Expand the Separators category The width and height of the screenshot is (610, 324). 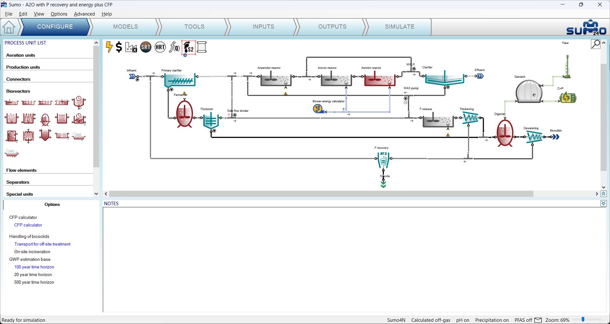tap(18, 182)
